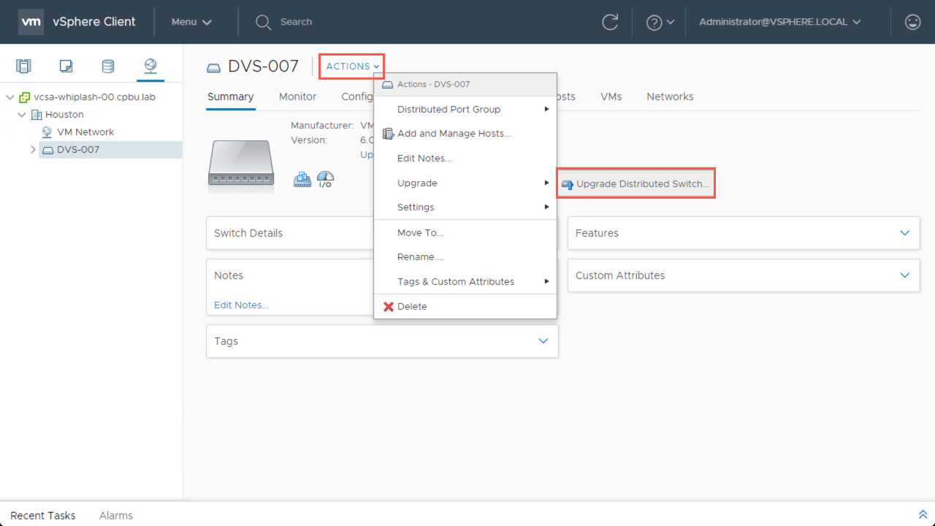Image resolution: width=935 pixels, height=526 pixels.
Task: Choose Add and Manage Hosts menu entry
Action: click(465, 134)
